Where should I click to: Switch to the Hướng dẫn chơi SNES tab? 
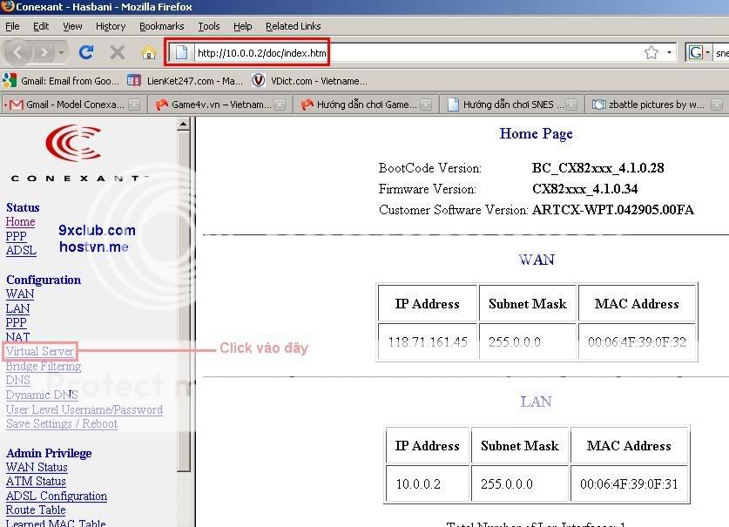pos(512,105)
